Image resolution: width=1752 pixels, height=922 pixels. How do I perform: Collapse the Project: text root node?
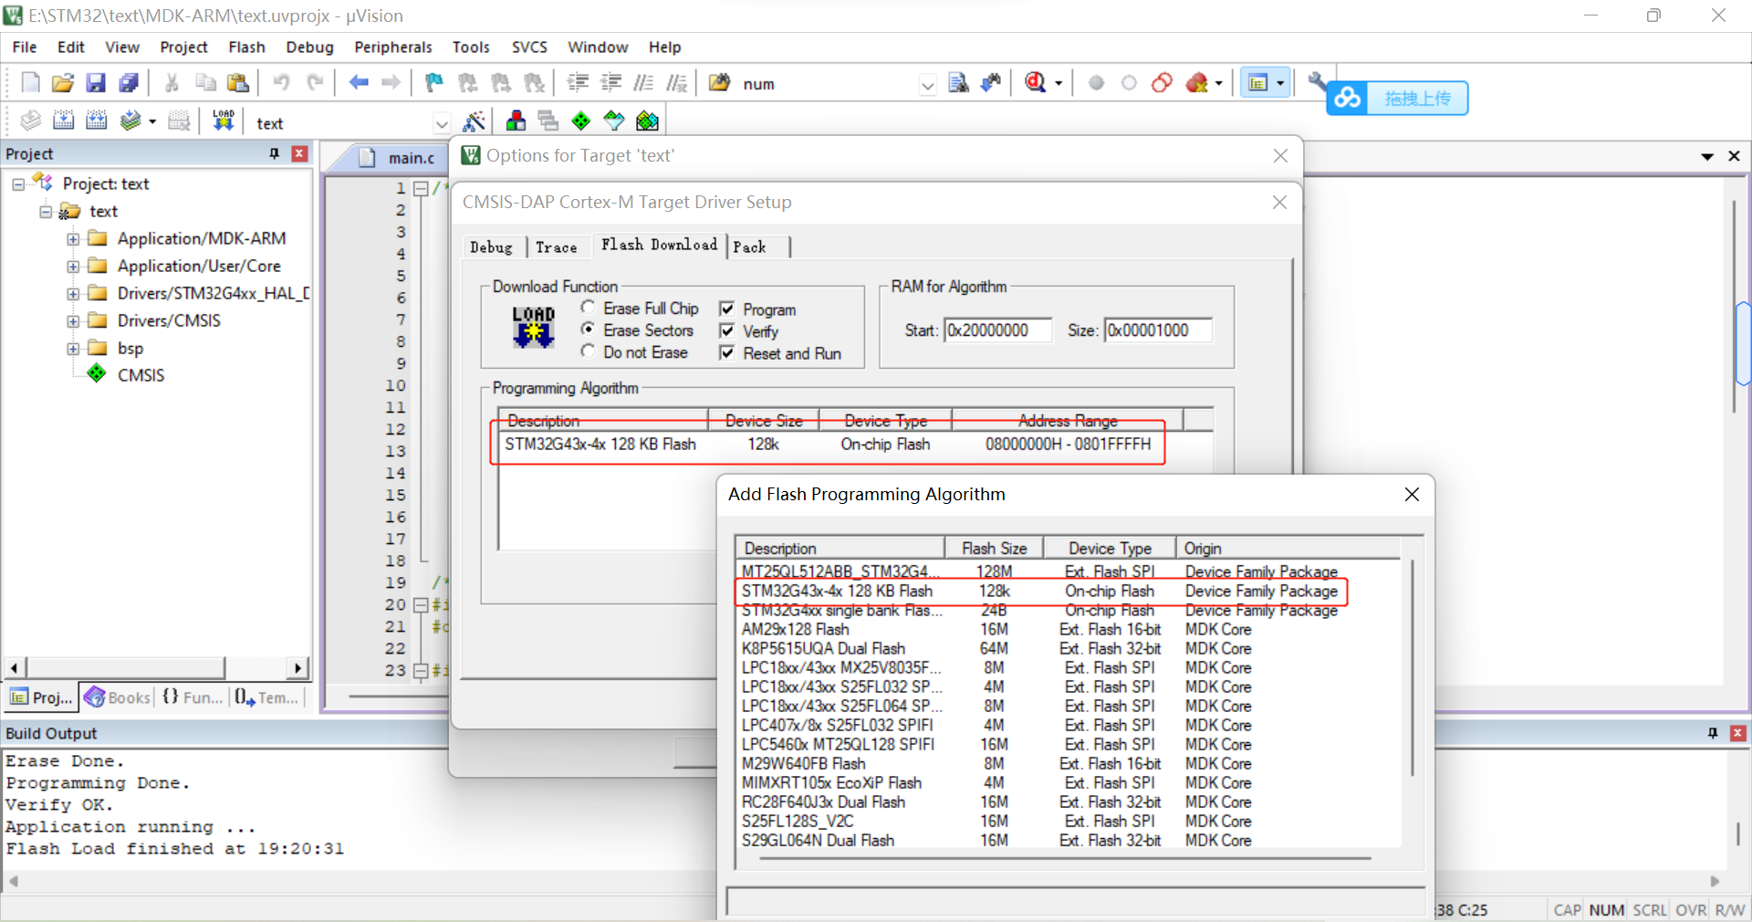pos(18,184)
